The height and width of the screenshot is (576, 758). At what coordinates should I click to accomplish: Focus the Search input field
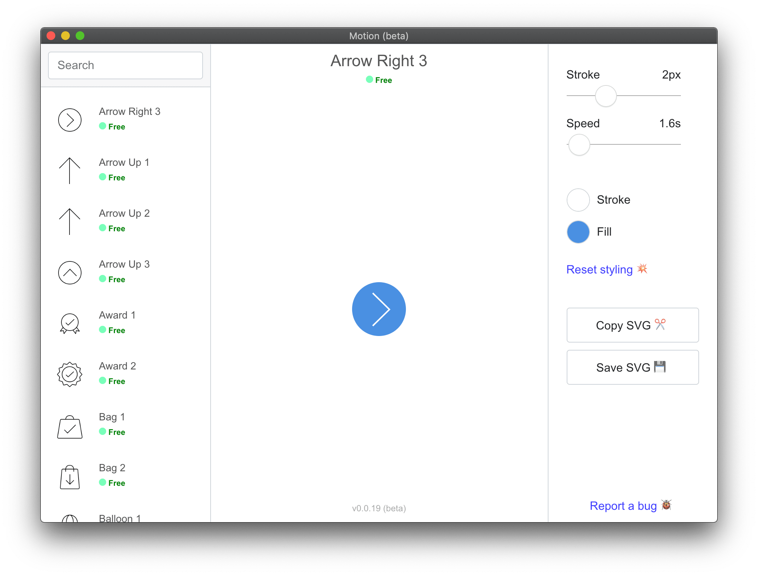point(125,65)
